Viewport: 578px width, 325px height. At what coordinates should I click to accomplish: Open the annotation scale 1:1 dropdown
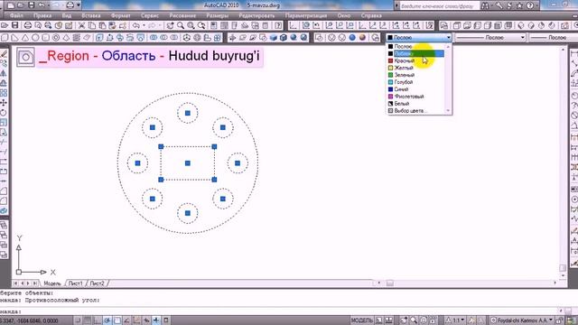click(455, 320)
